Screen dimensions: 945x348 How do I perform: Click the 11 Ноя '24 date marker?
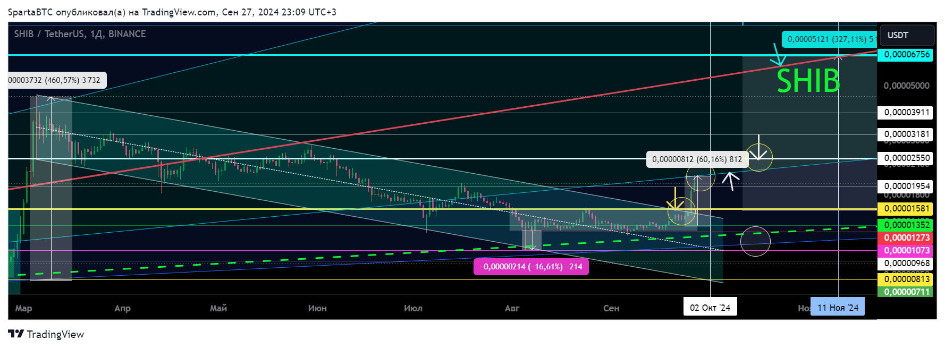pos(838,308)
